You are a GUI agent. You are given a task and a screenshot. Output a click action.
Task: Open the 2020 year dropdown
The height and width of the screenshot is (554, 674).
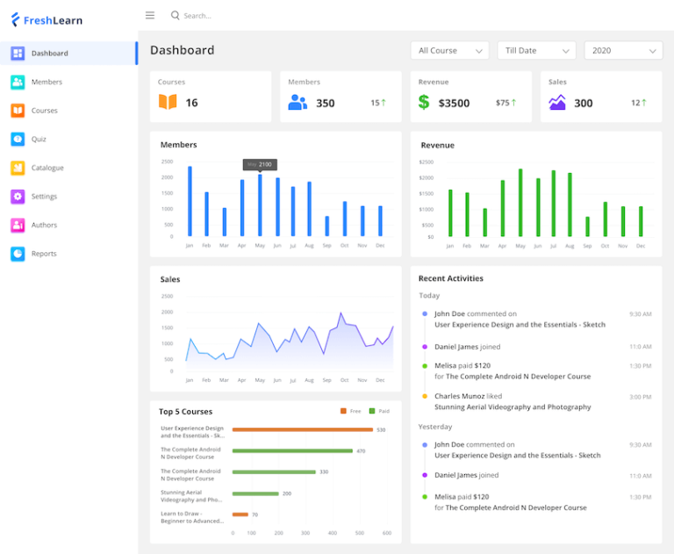[x=623, y=51]
